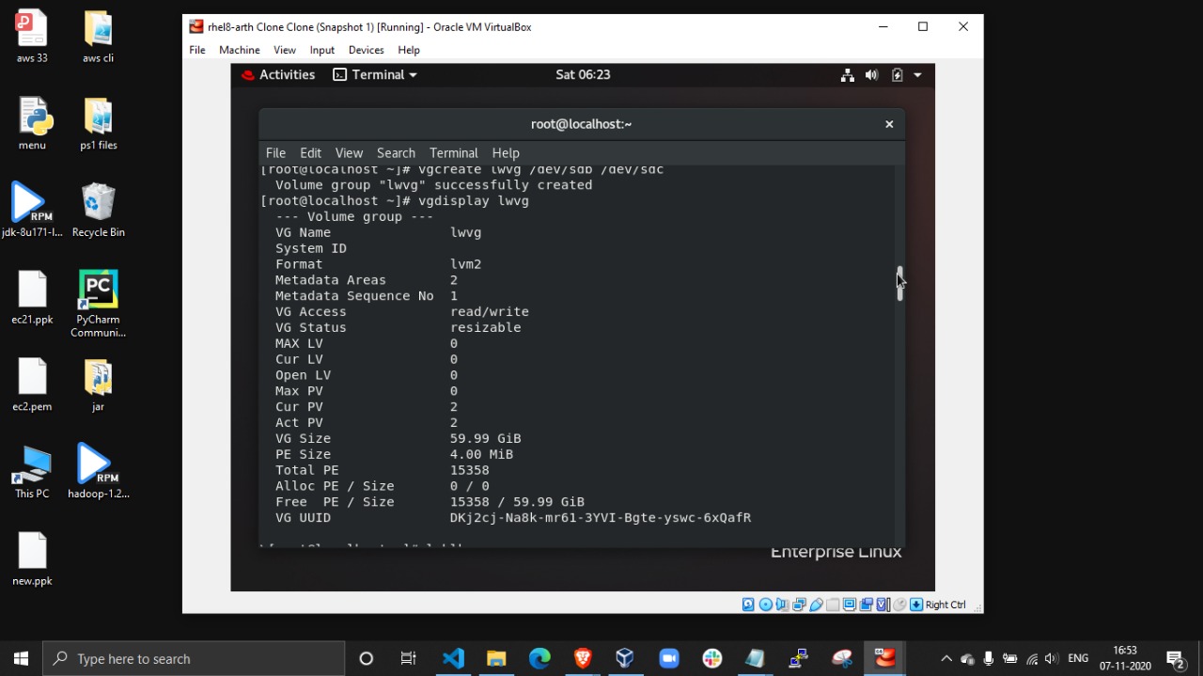Click the recording indicator in VirtualBox status bar

tap(867, 605)
